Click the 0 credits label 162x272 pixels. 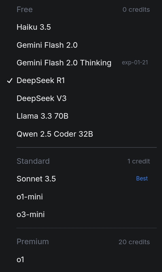(136, 9)
